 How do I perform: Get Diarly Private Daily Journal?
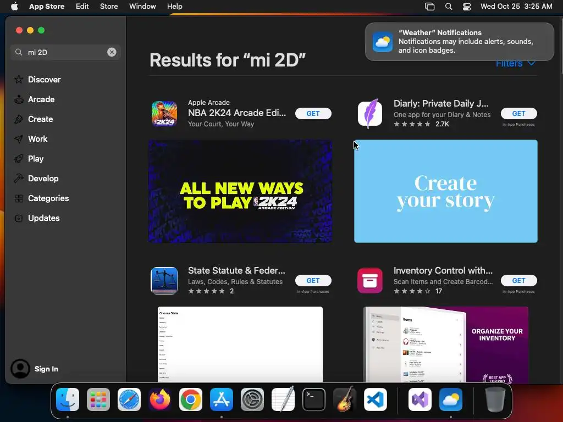pyautogui.click(x=519, y=113)
